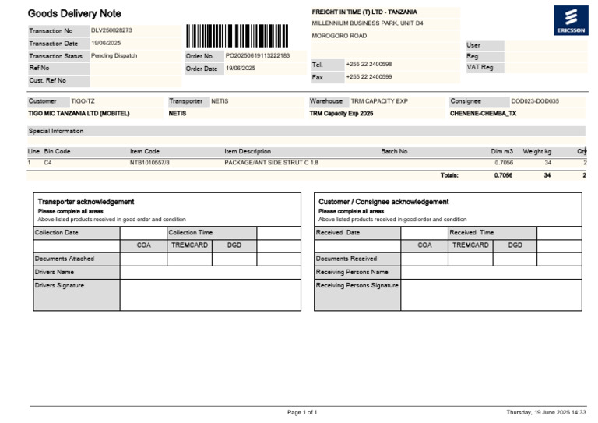The height and width of the screenshot is (423, 598).
Task: Click the 'Transporter acknowledgement' heading
Action: click(86, 202)
